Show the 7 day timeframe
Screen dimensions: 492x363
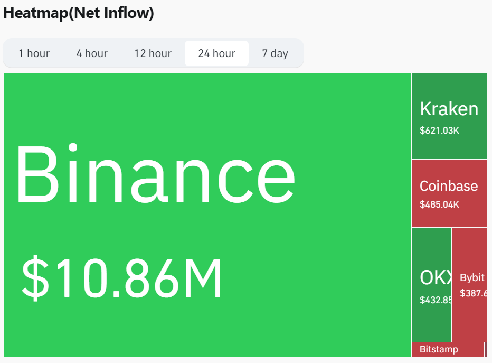coord(275,53)
